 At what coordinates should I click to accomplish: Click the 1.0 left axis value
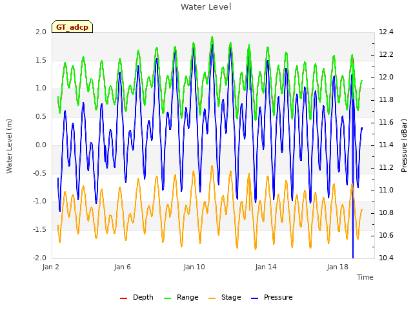click(41, 88)
